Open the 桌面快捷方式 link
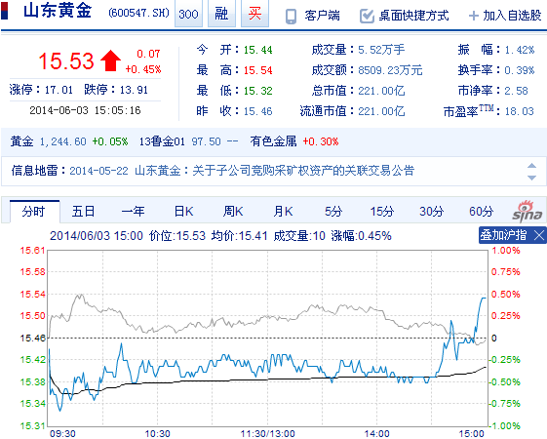The image size is (547, 439). (413, 16)
